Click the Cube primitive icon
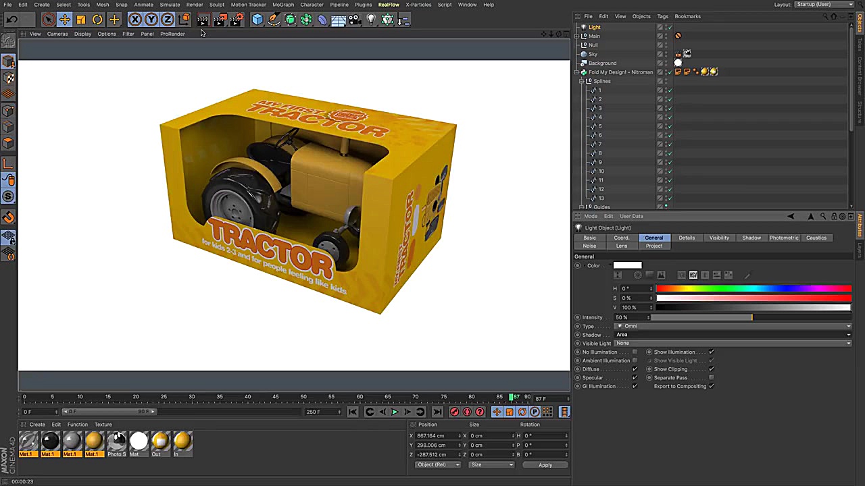865x486 pixels. (257, 19)
